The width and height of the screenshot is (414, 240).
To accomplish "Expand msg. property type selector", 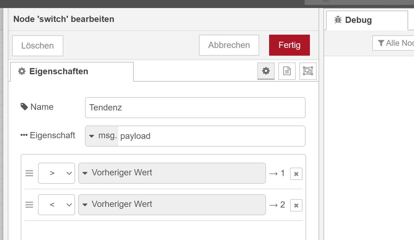I will [102, 136].
